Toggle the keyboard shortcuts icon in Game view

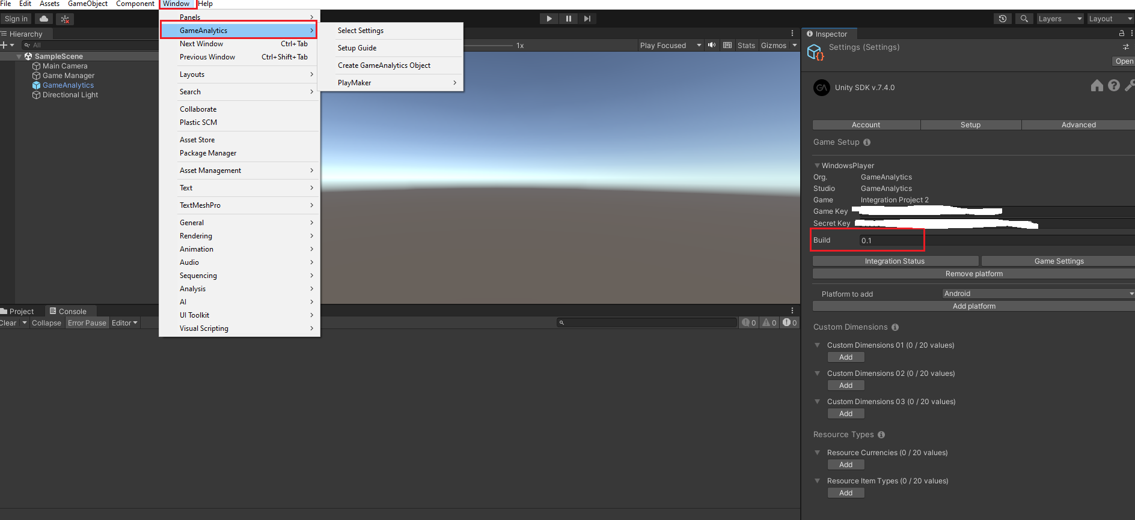tap(727, 45)
